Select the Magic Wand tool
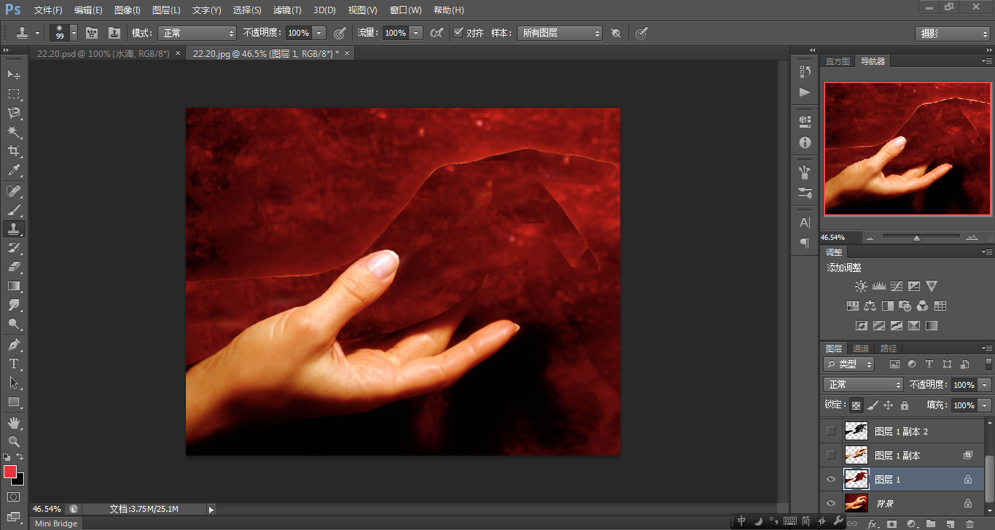Image resolution: width=995 pixels, height=530 pixels. click(14, 132)
